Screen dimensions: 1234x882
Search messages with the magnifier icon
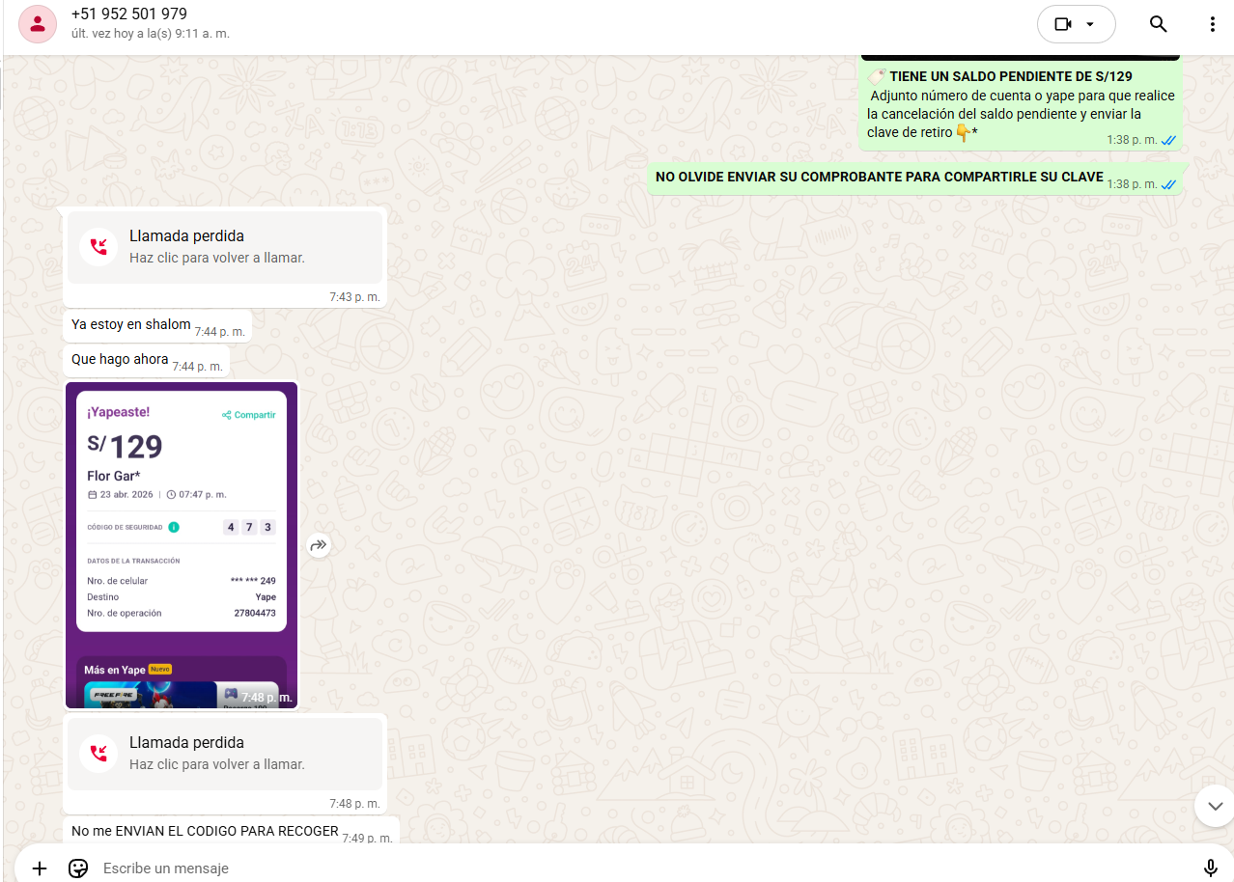pyautogui.click(x=1158, y=24)
